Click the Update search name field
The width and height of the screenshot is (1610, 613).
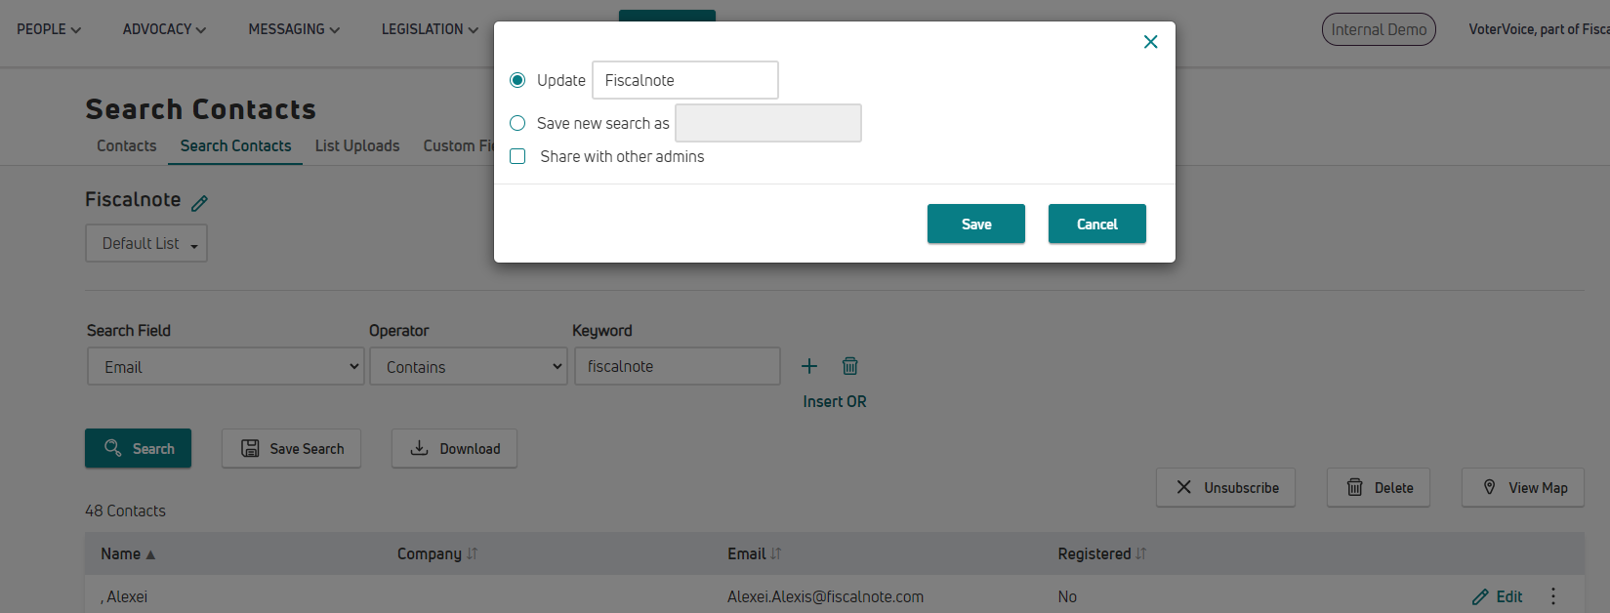685,80
